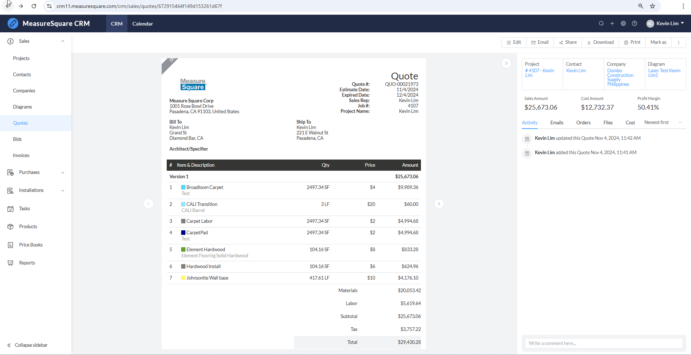Click the Edit quote button
The width and height of the screenshot is (691, 355).
point(514,42)
